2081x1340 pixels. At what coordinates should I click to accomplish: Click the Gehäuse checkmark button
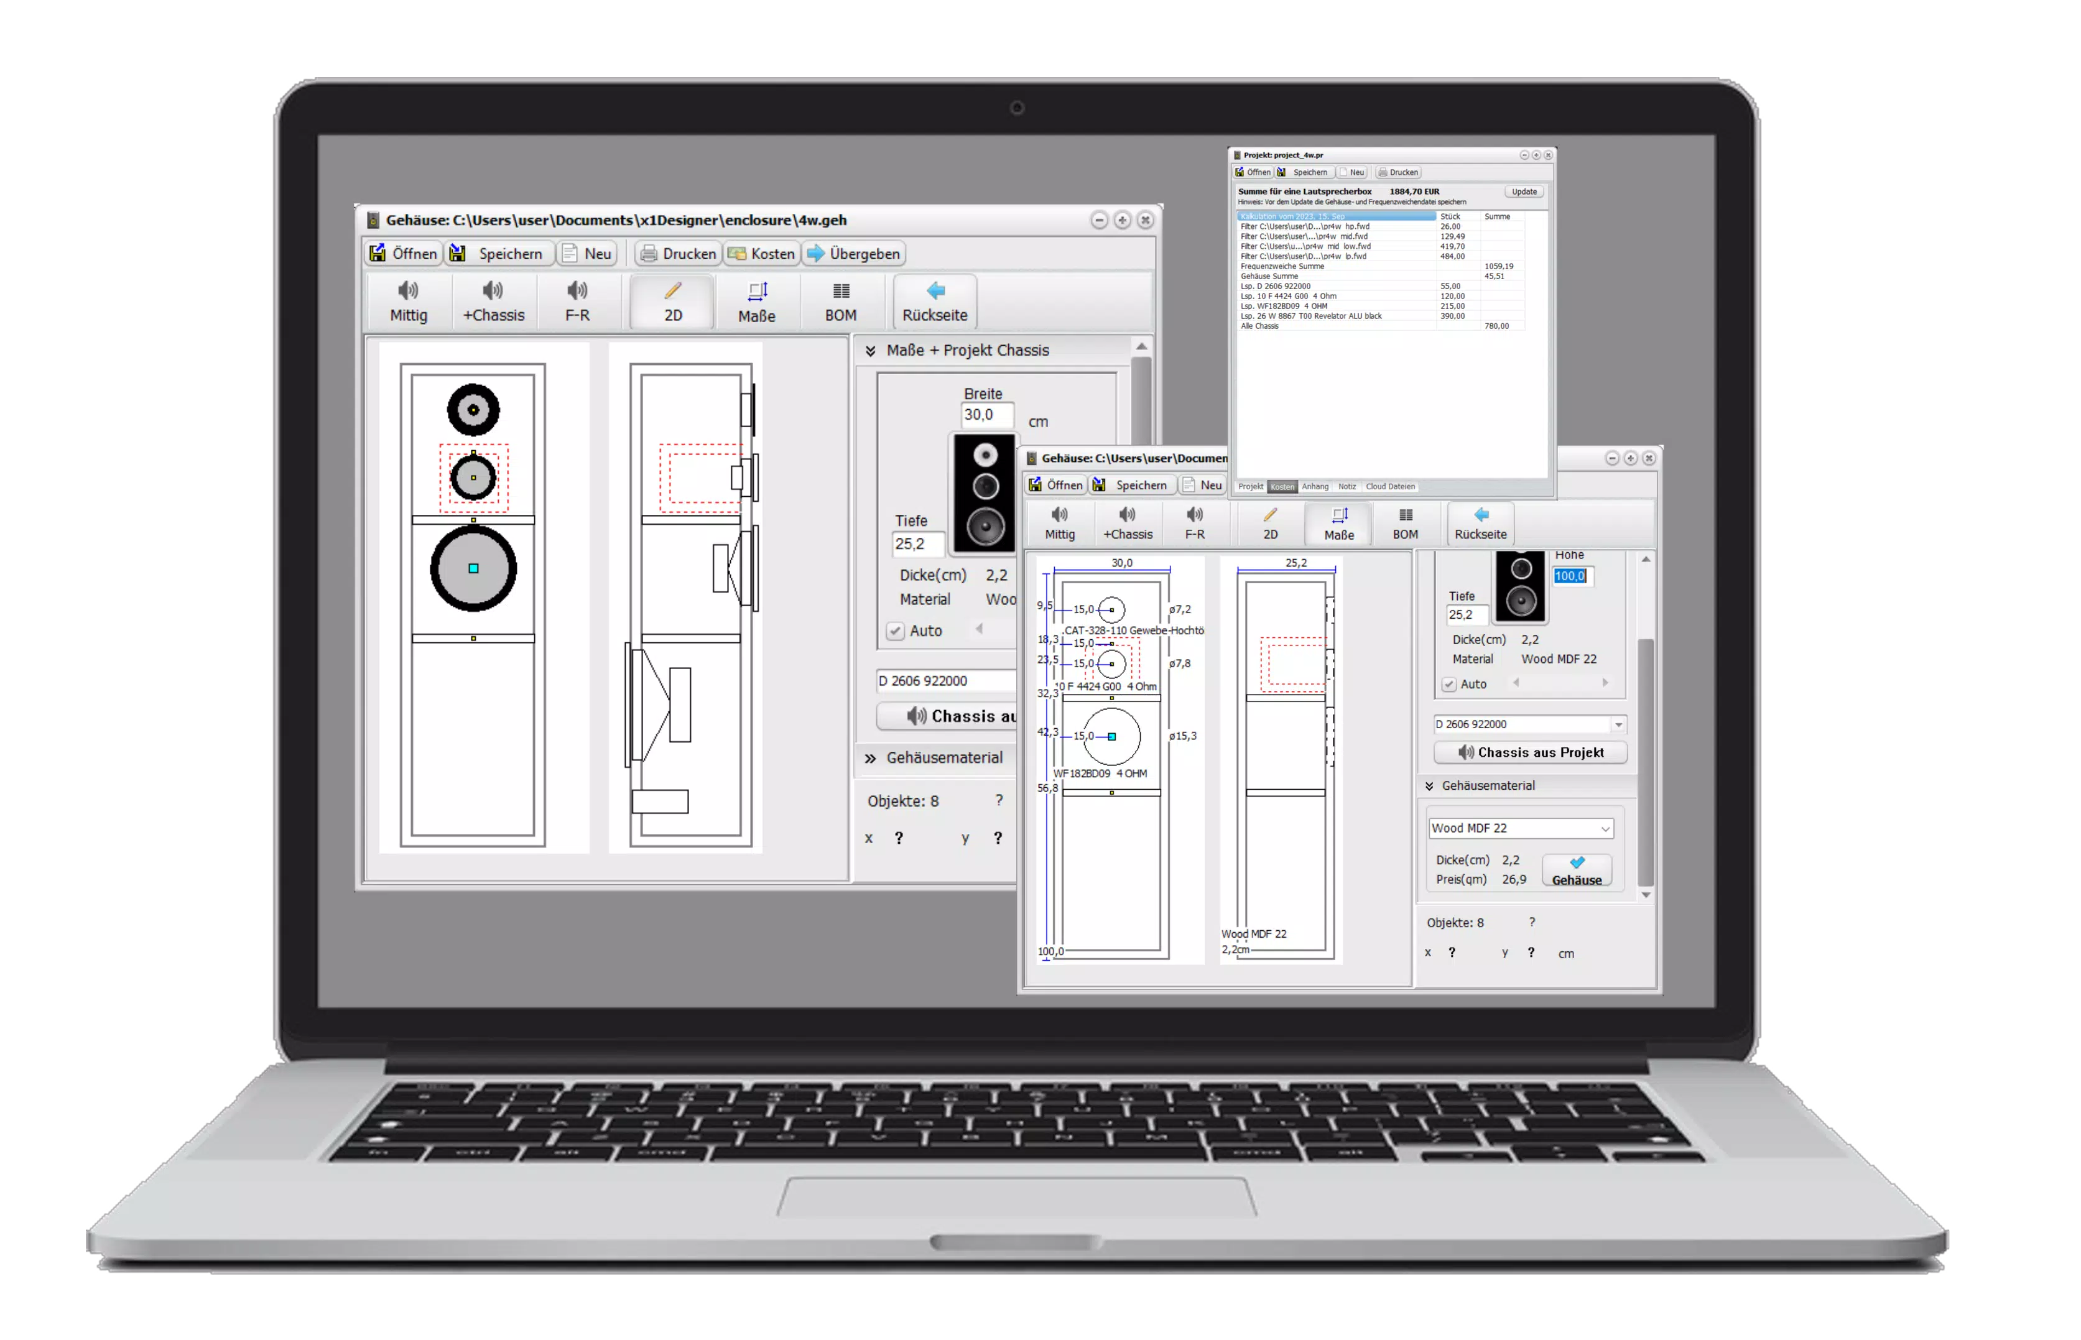(x=1576, y=870)
